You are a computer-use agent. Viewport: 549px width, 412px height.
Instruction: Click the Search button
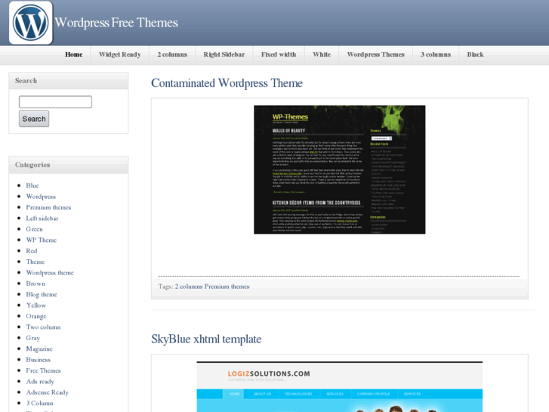point(34,119)
